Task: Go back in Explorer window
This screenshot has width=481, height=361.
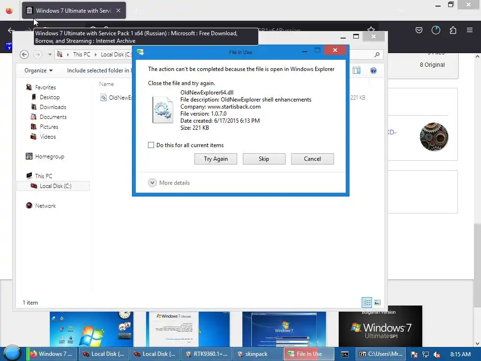Action: tap(24, 55)
